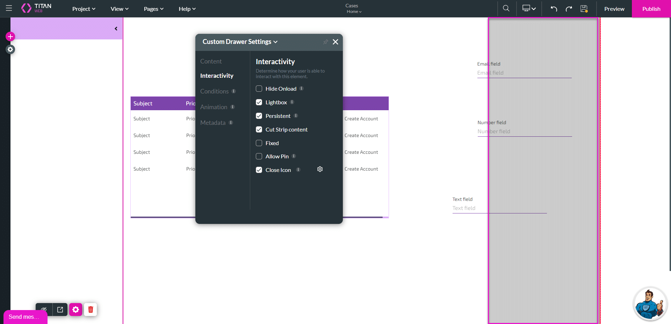The image size is (671, 324).
Task: Click the undo arrow icon
Action: (554, 9)
